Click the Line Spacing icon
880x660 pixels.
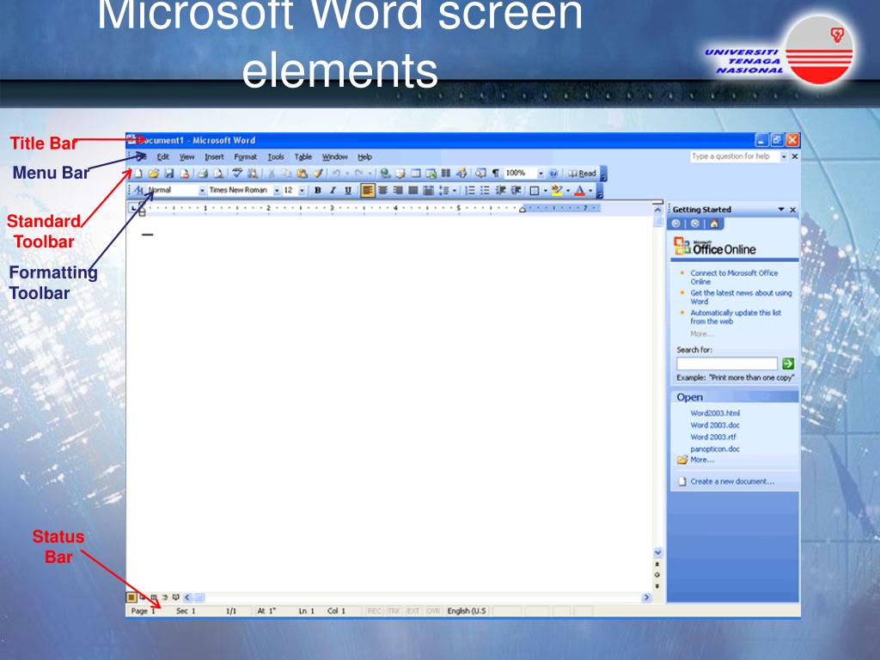pos(444,191)
